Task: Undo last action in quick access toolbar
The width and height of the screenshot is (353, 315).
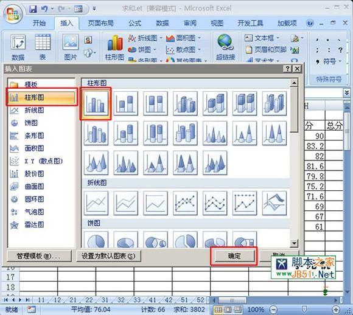Action: click(44, 9)
